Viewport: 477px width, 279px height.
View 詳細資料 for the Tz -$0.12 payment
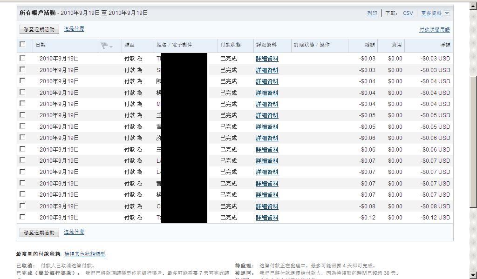click(x=267, y=218)
